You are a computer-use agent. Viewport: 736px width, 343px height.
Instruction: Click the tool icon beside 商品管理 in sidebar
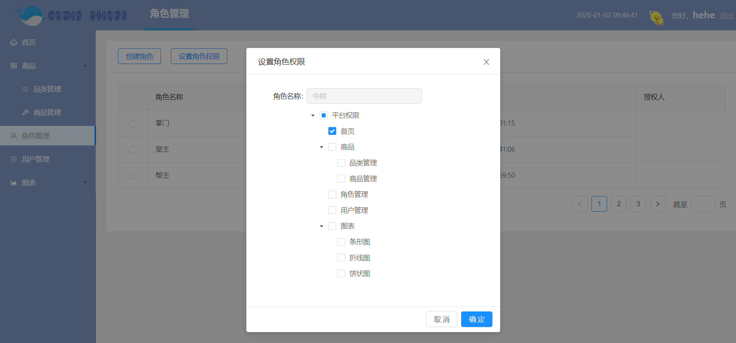(25, 112)
